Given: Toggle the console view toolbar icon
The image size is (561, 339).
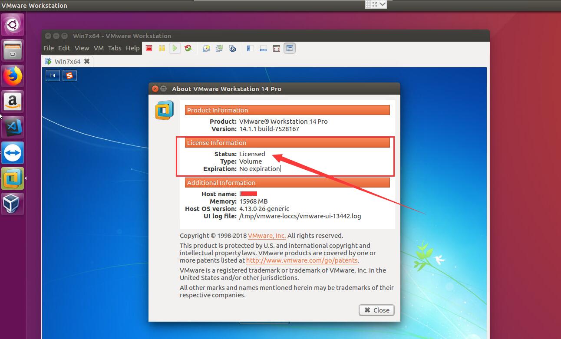Looking at the screenshot, I should coord(290,48).
